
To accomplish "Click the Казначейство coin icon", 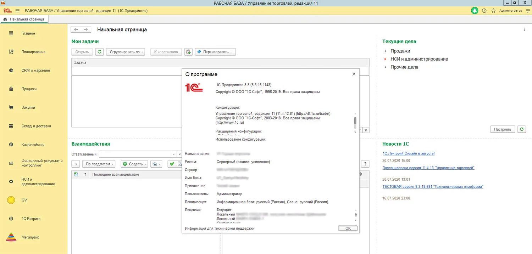I will [x=11, y=145].
